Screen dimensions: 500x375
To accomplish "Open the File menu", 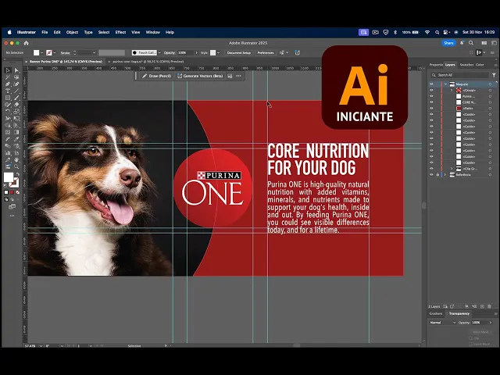I will pos(45,32).
